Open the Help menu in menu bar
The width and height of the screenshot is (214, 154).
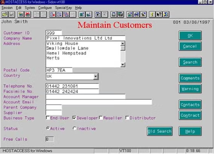click(78, 8)
